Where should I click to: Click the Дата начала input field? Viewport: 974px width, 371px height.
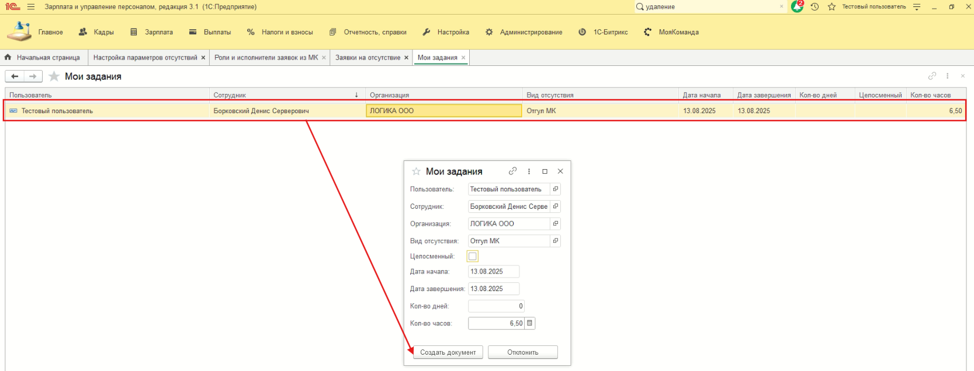coord(493,272)
